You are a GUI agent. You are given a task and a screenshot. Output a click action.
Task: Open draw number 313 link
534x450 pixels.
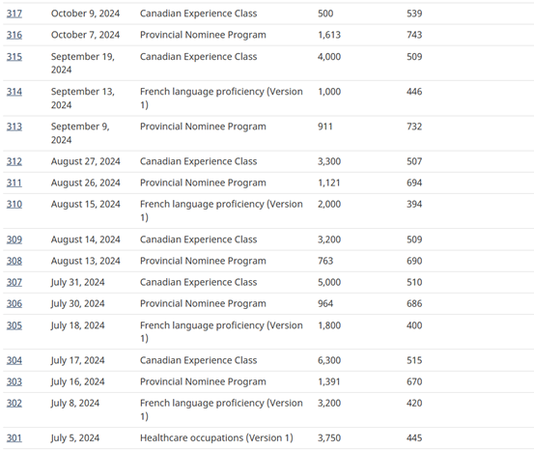tap(14, 127)
